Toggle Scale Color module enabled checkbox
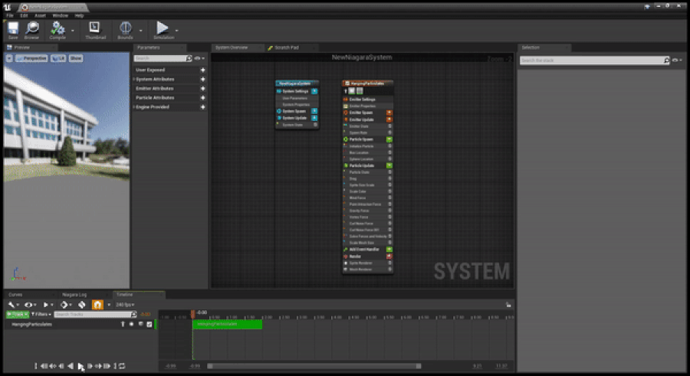This screenshot has height=376, width=690. pyautogui.click(x=389, y=191)
